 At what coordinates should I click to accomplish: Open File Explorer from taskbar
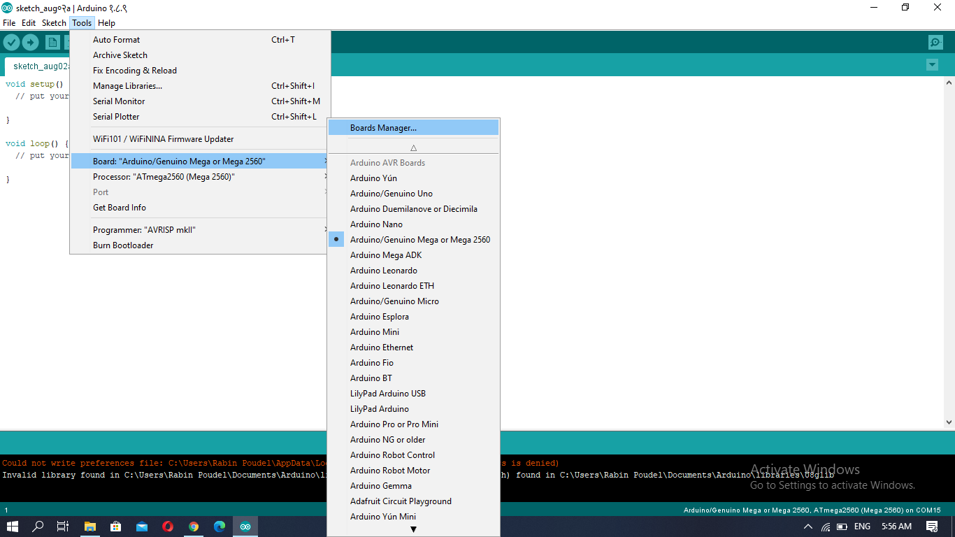(89, 527)
